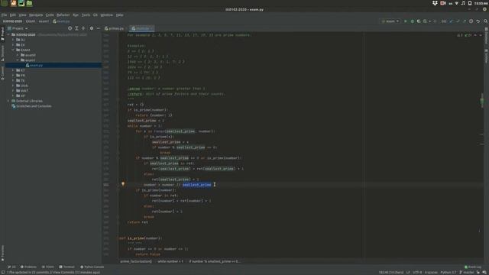This screenshot has width=489, height=275.
Task: Click 'while number > 1' breadcrumb below editor
Action: 170,261
